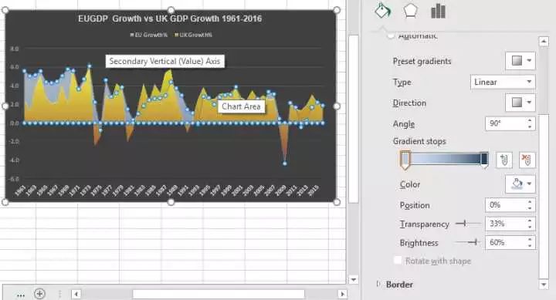This screenshot has height=300, width=556.
Task: Select the Automatic fill radio button
Action: coord(391,35)
